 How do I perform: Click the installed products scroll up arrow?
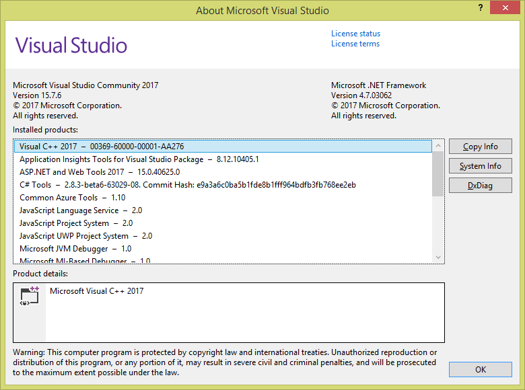(438, 146)
